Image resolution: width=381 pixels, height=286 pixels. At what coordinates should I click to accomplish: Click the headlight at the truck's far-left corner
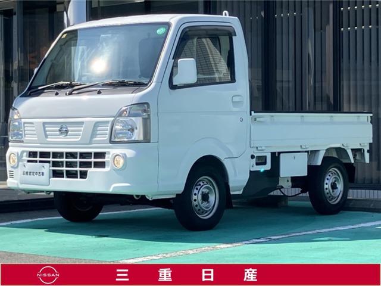coord(15,126)
